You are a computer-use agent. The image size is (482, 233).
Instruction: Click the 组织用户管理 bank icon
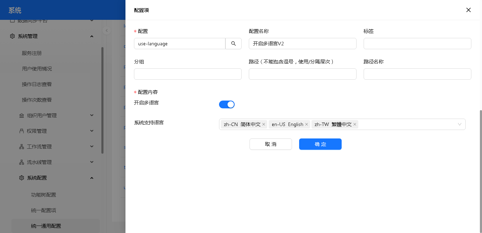pyautogui.click(x=22, y=115)
